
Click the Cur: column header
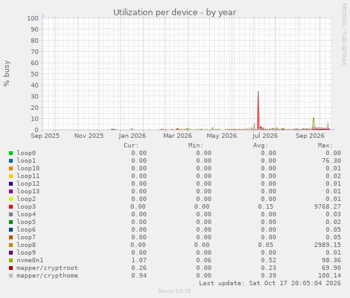tap(131, 145)
